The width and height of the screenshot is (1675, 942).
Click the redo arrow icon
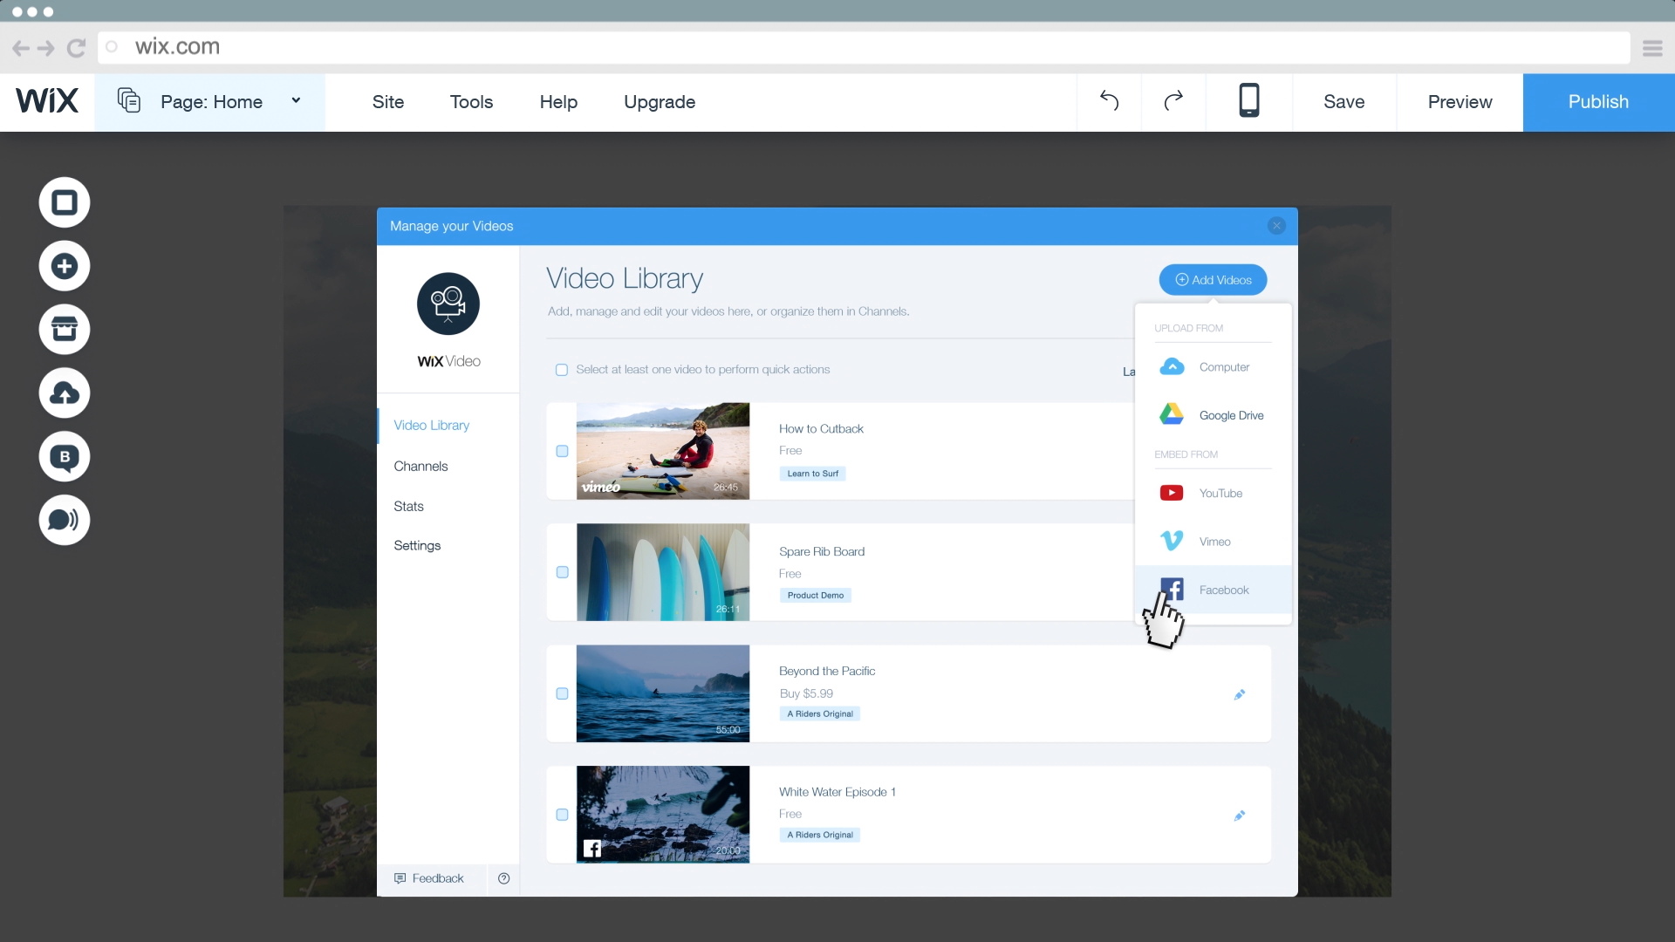(x=1173, y=101)
